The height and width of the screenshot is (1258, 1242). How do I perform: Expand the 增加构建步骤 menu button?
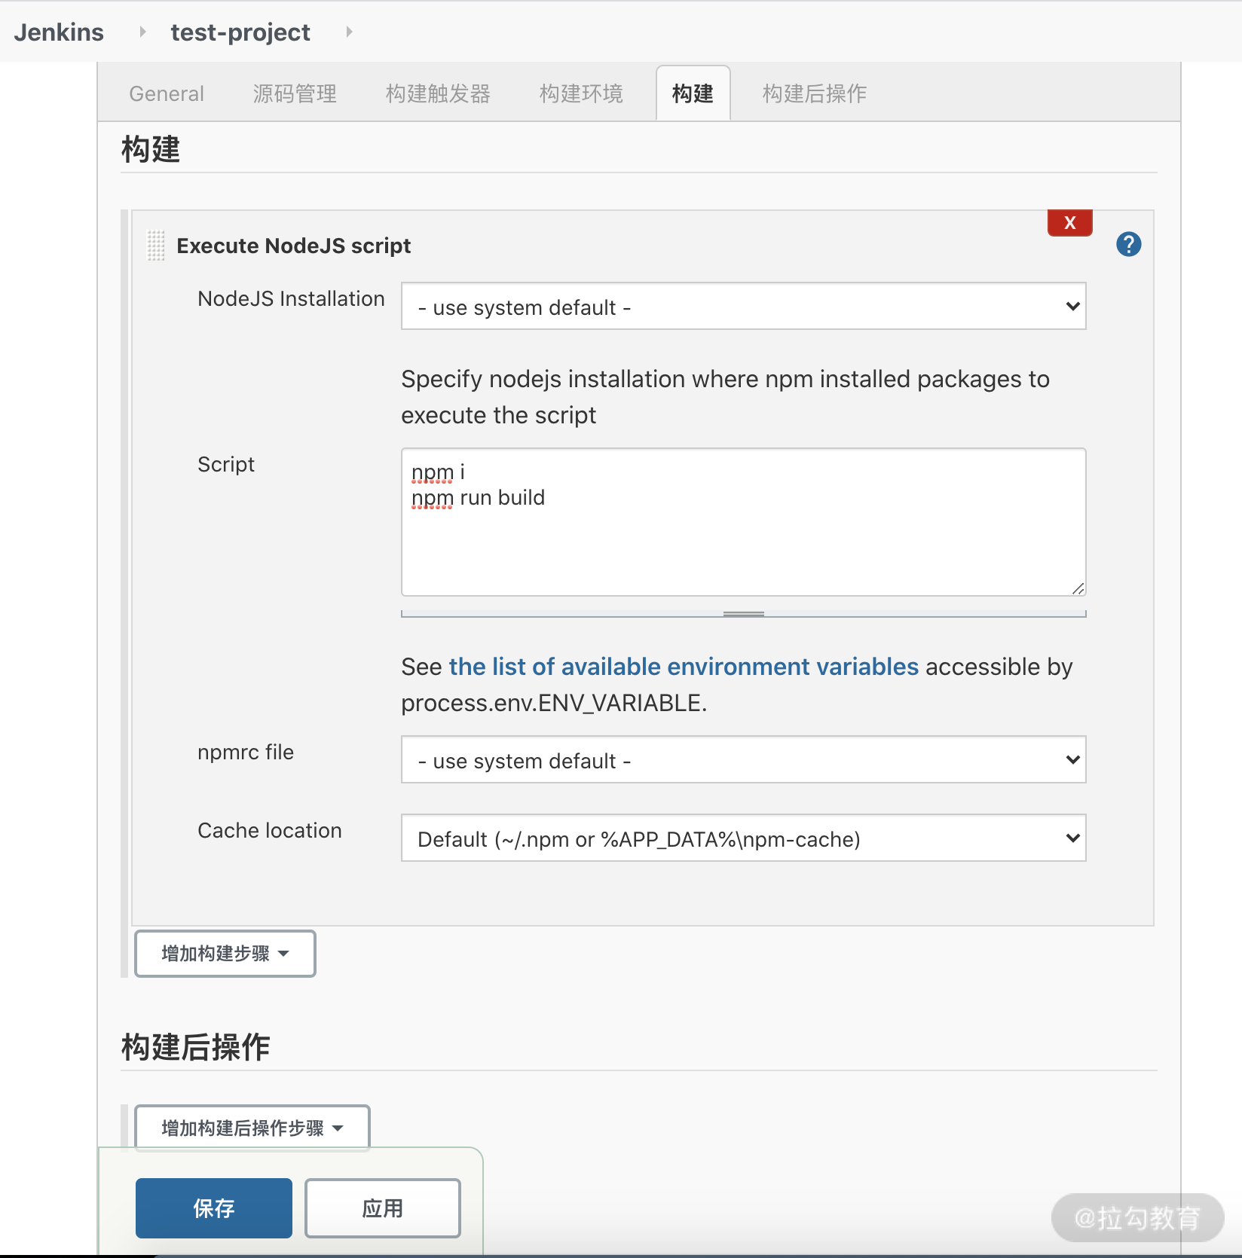coord(225,954)
